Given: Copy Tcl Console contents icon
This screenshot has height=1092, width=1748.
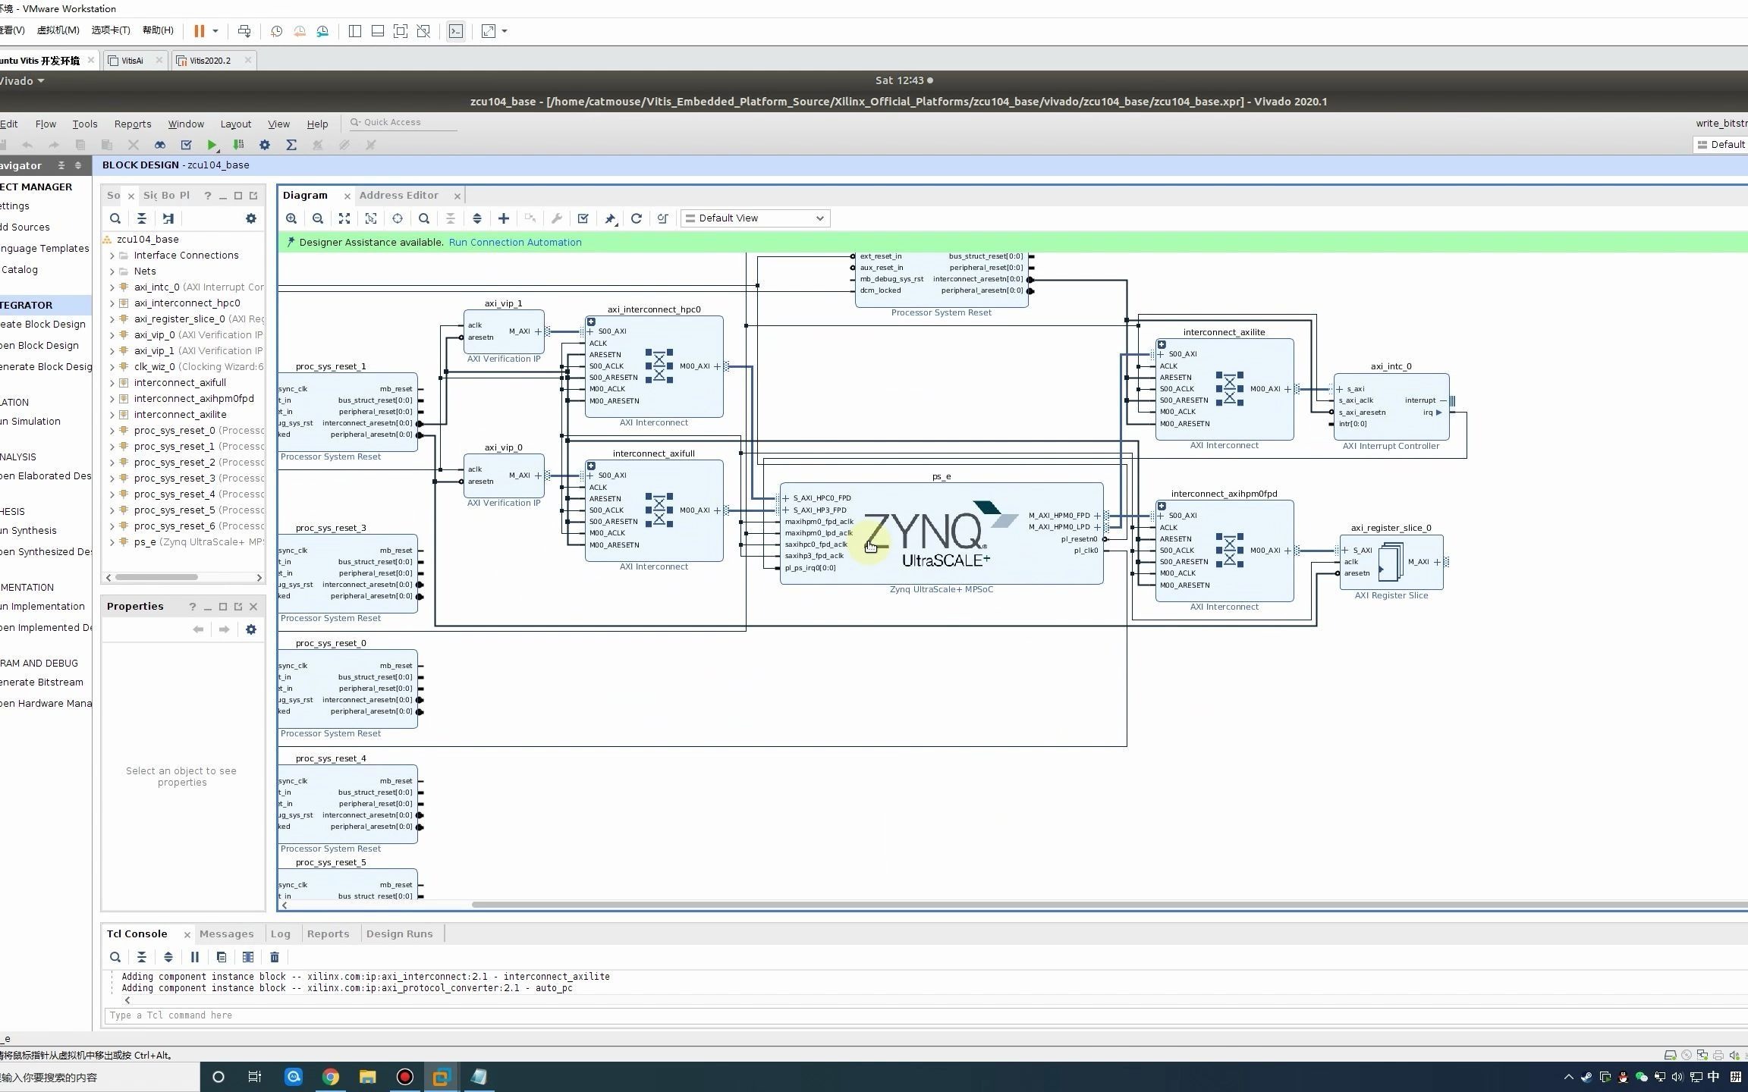Looking at the screenshot, I should [222, 957].
